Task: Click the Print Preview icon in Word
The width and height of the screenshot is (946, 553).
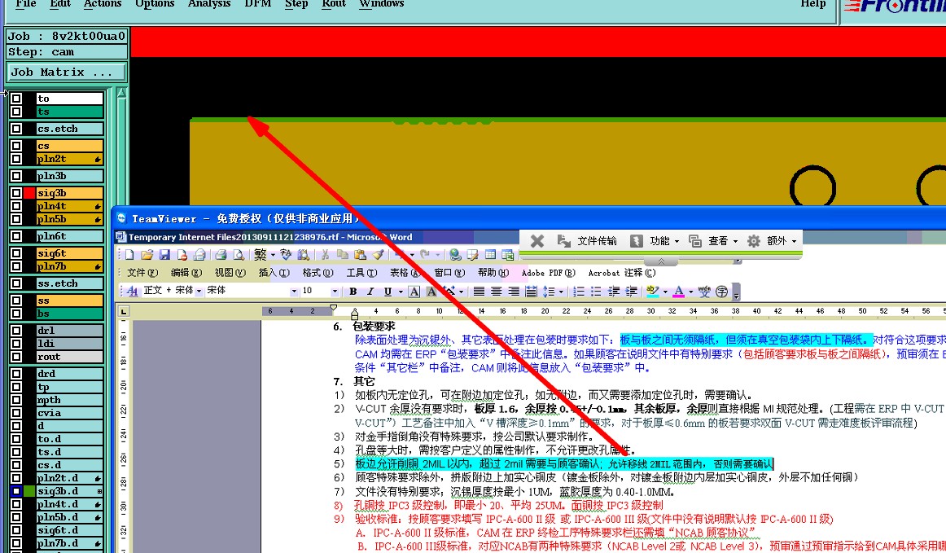Action: (x=239, y=255)
